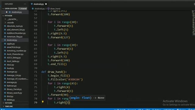
Task: Click the EXPLORER panel title
Action: (x=9, y=4)
